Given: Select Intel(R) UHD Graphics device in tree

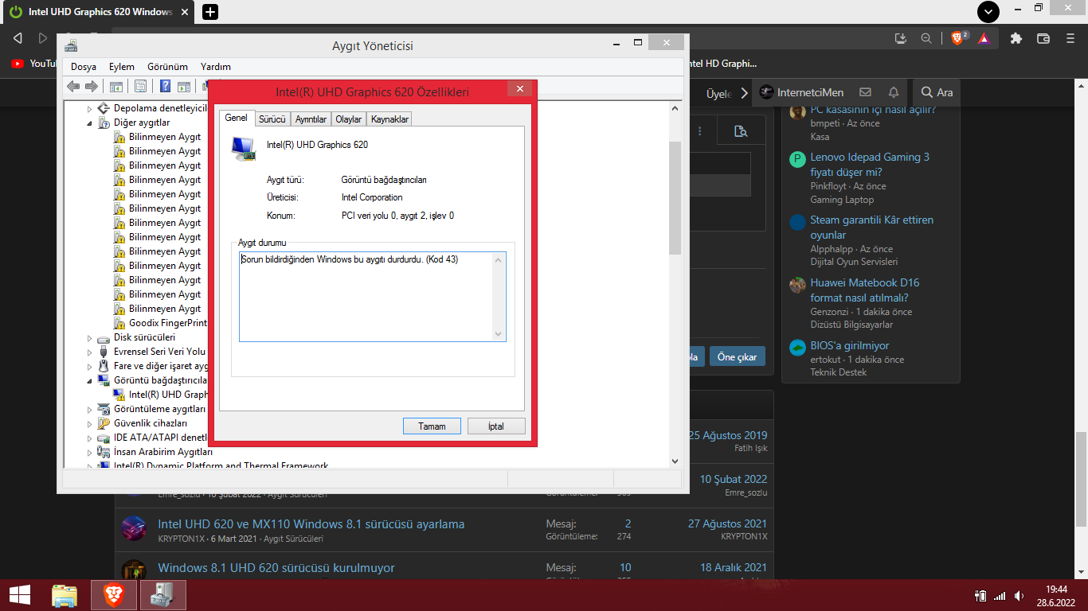Looking at the screenshot, I should [x=161, y=395].
